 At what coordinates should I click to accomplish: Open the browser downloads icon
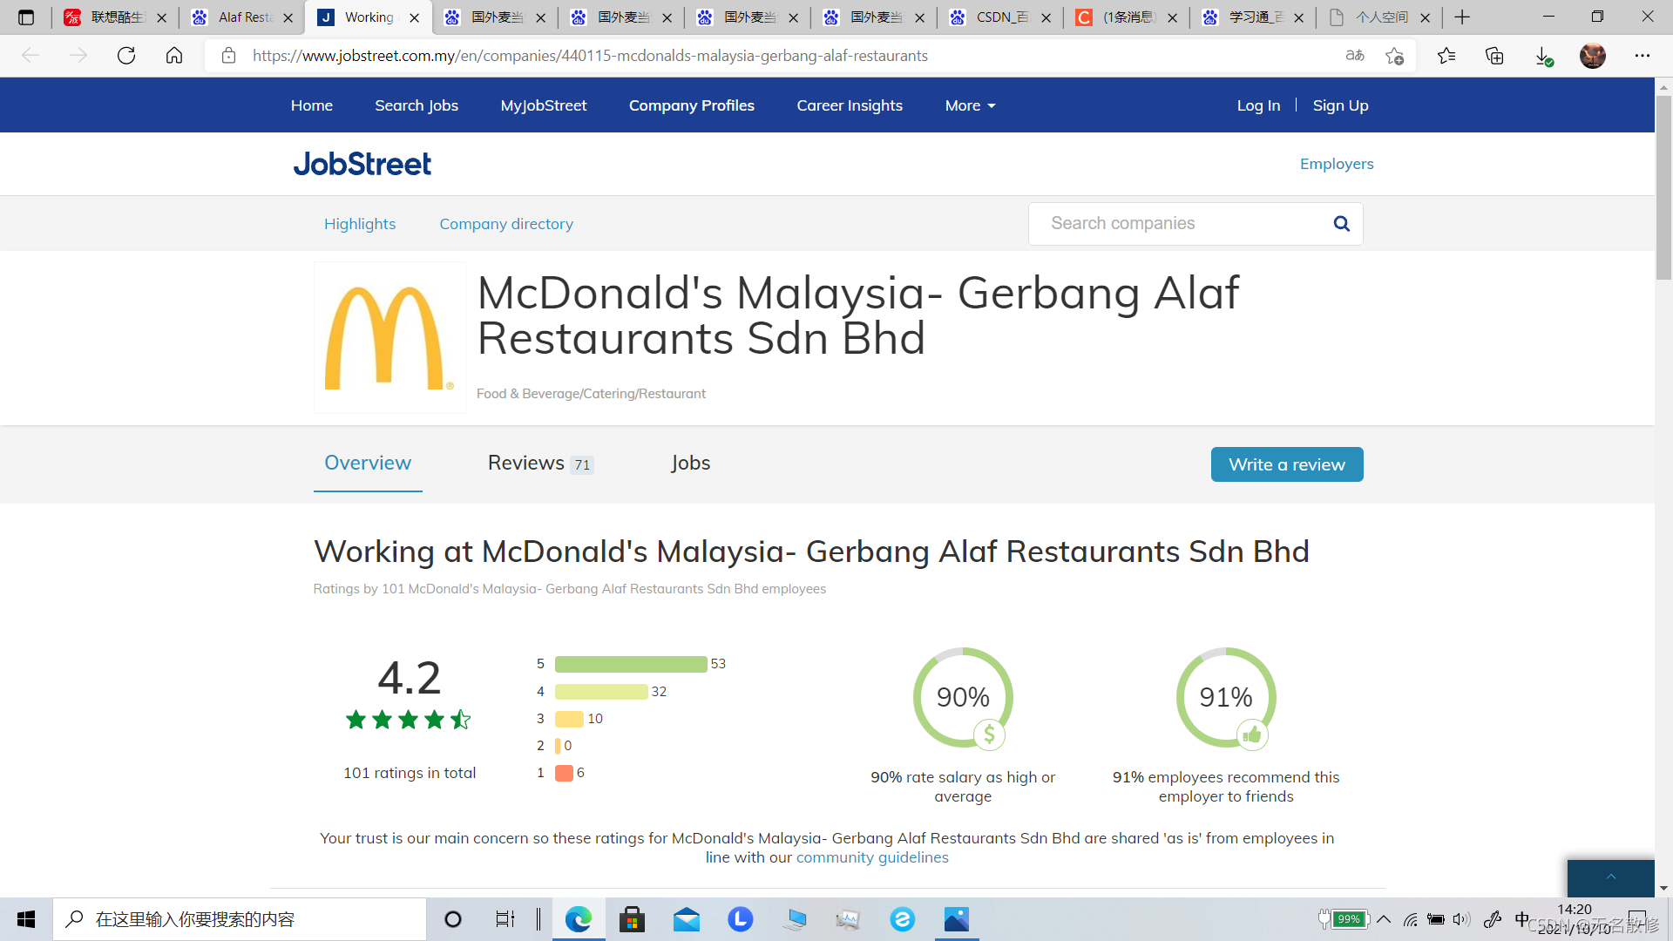[1543, 56]
